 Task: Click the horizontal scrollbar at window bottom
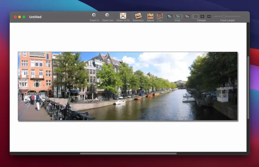pyautogui.click(x=128, y=153)
